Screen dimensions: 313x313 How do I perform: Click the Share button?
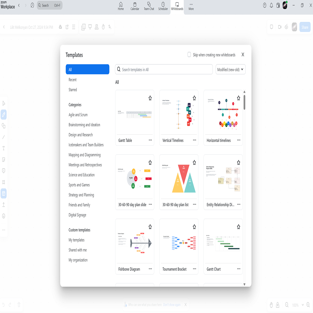[305, 27]
